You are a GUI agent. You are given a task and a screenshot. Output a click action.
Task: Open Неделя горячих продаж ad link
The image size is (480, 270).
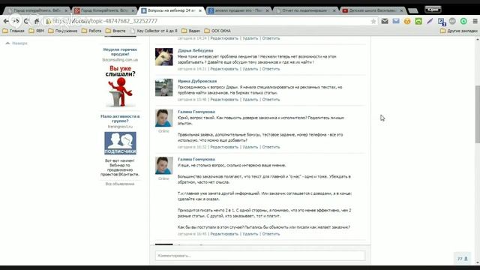click(x=120, y=52)
